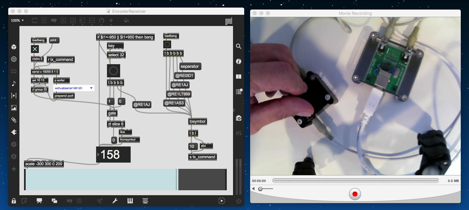This screenshot has width=469, height=210.
Task: Open the 100% zoom level dropdown
Action: (x=17, y=20)
